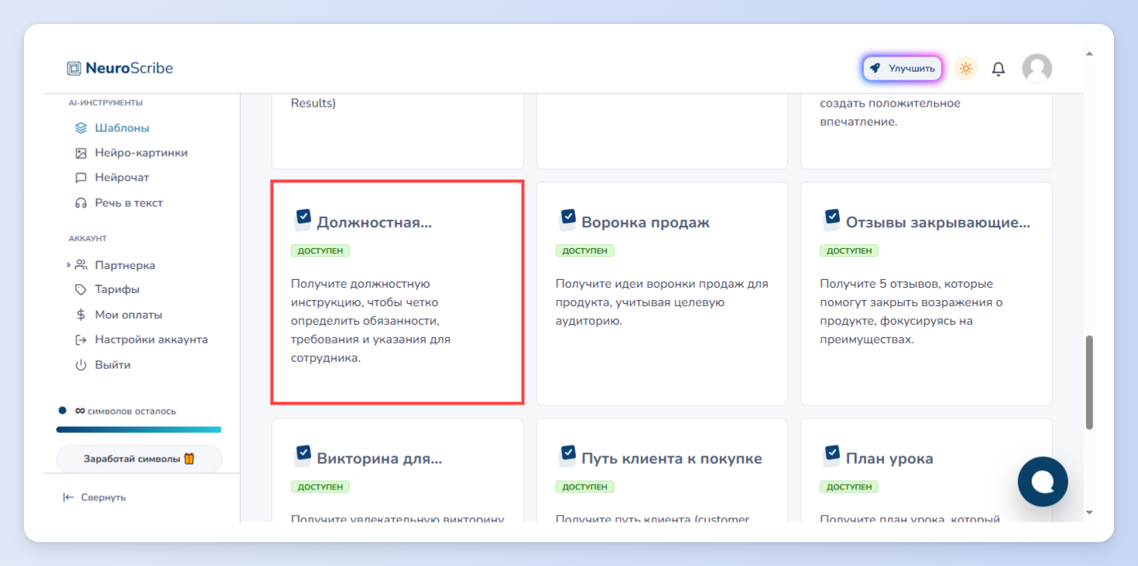Click ДОСТУПЕН badge on План урока
The width and height of the screenshot is (1138, 566).
848,487
